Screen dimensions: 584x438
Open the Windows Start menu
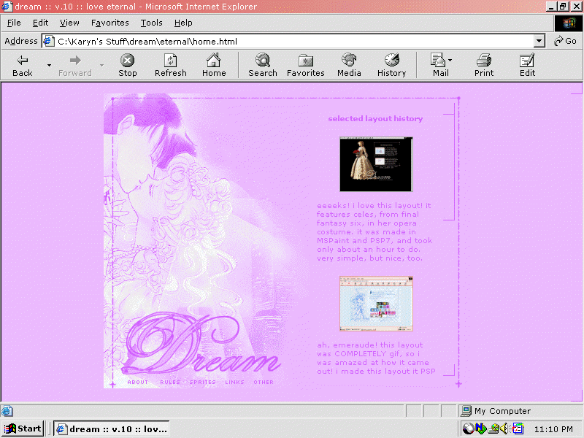pos(23,429)
